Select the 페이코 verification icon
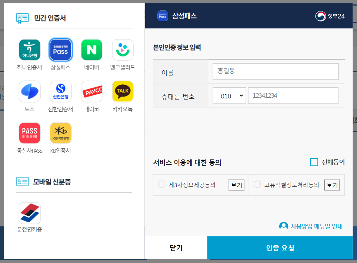The width and height of the screenshot is (357, 263). (x=91, y=91)
